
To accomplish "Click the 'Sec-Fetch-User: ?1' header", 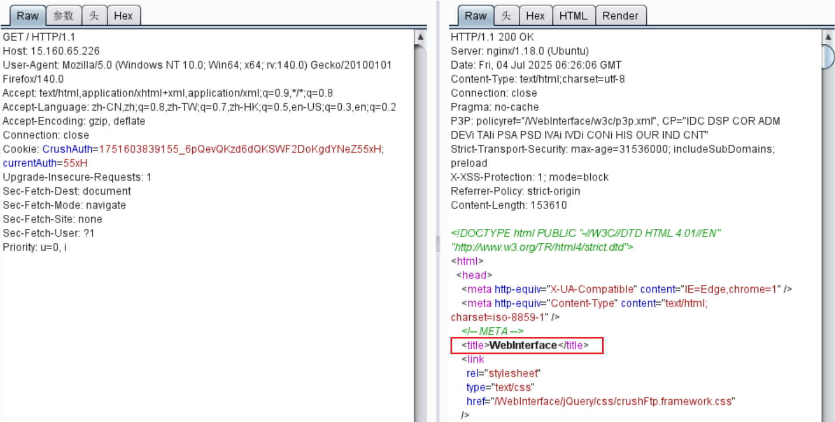I will point(48,233).
